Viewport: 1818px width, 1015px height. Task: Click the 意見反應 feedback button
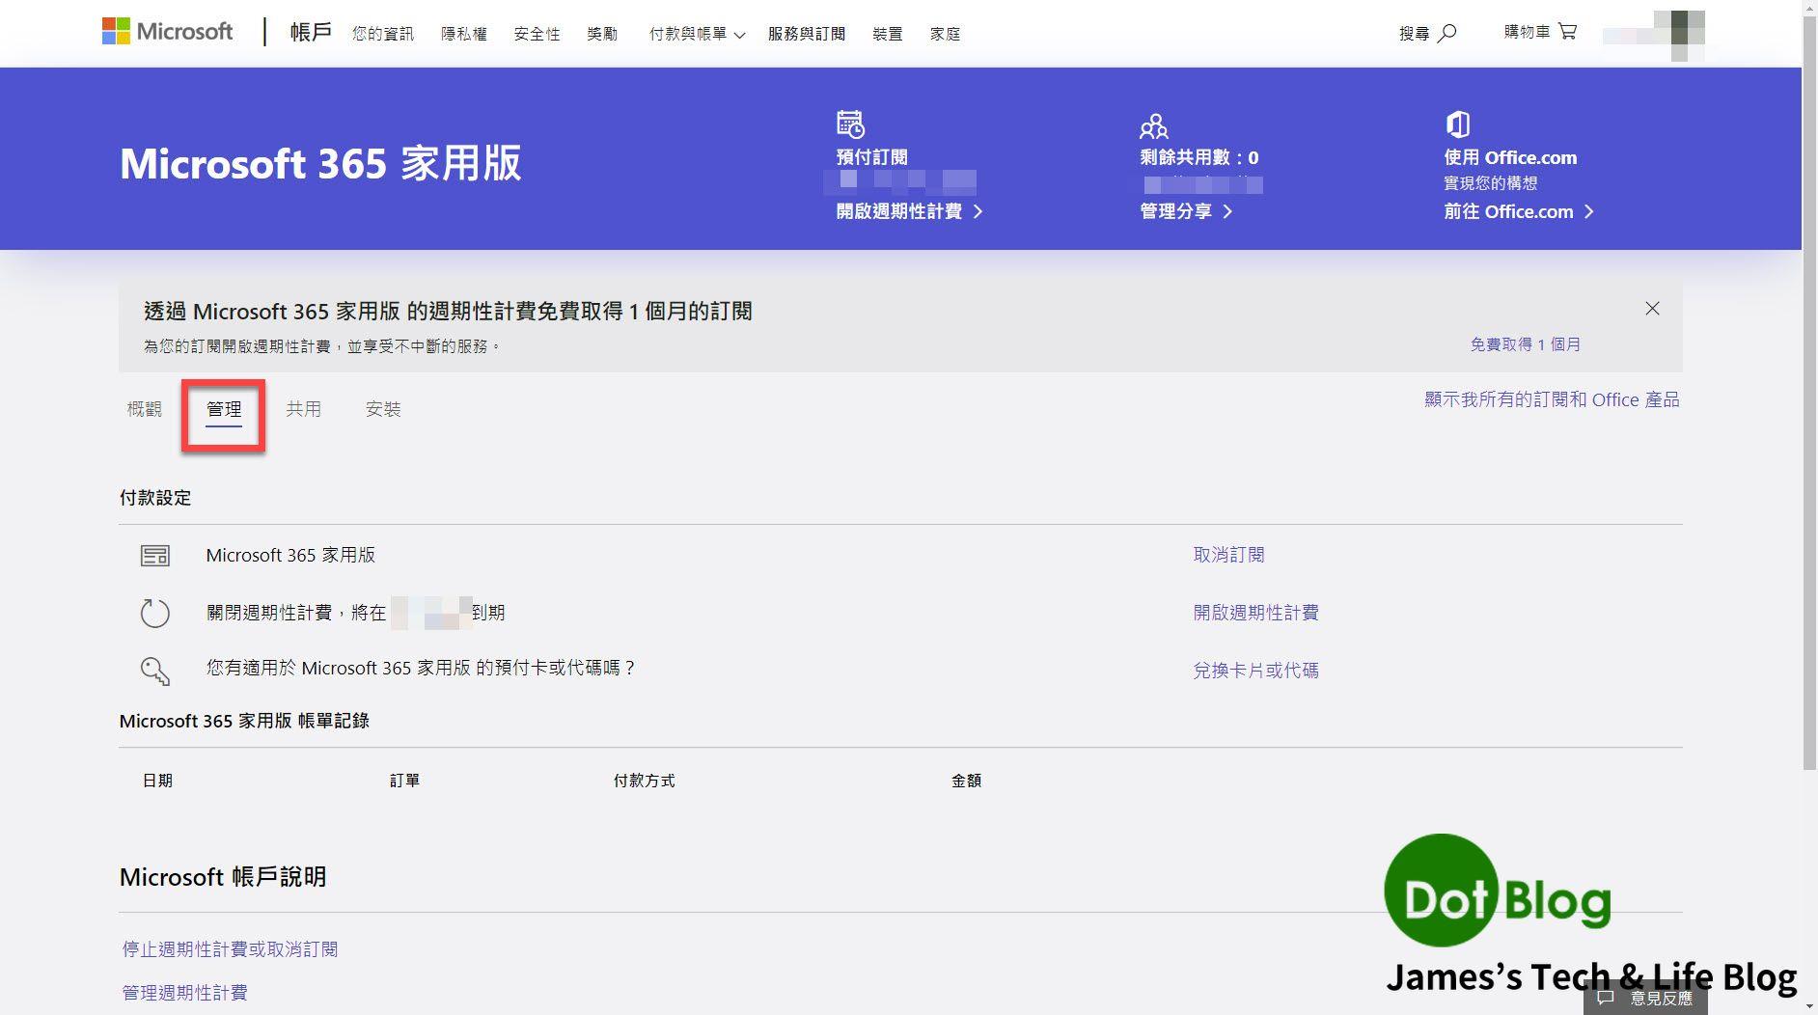click(x=1646, y=998)
